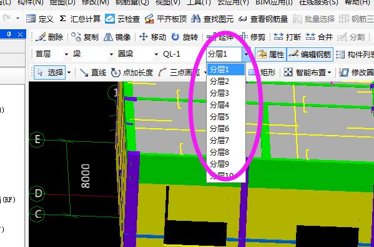Run 汇总计算 summary calculation

point(80,19)
